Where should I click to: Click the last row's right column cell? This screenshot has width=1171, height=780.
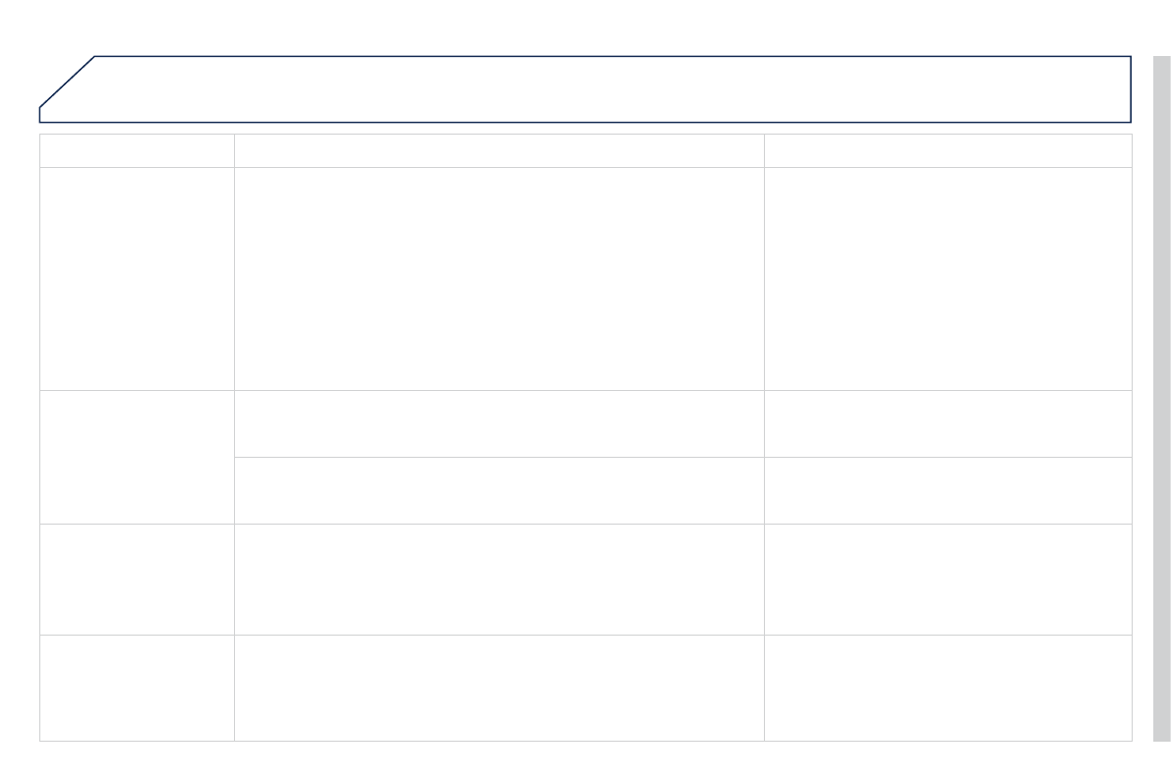[947, 688]
